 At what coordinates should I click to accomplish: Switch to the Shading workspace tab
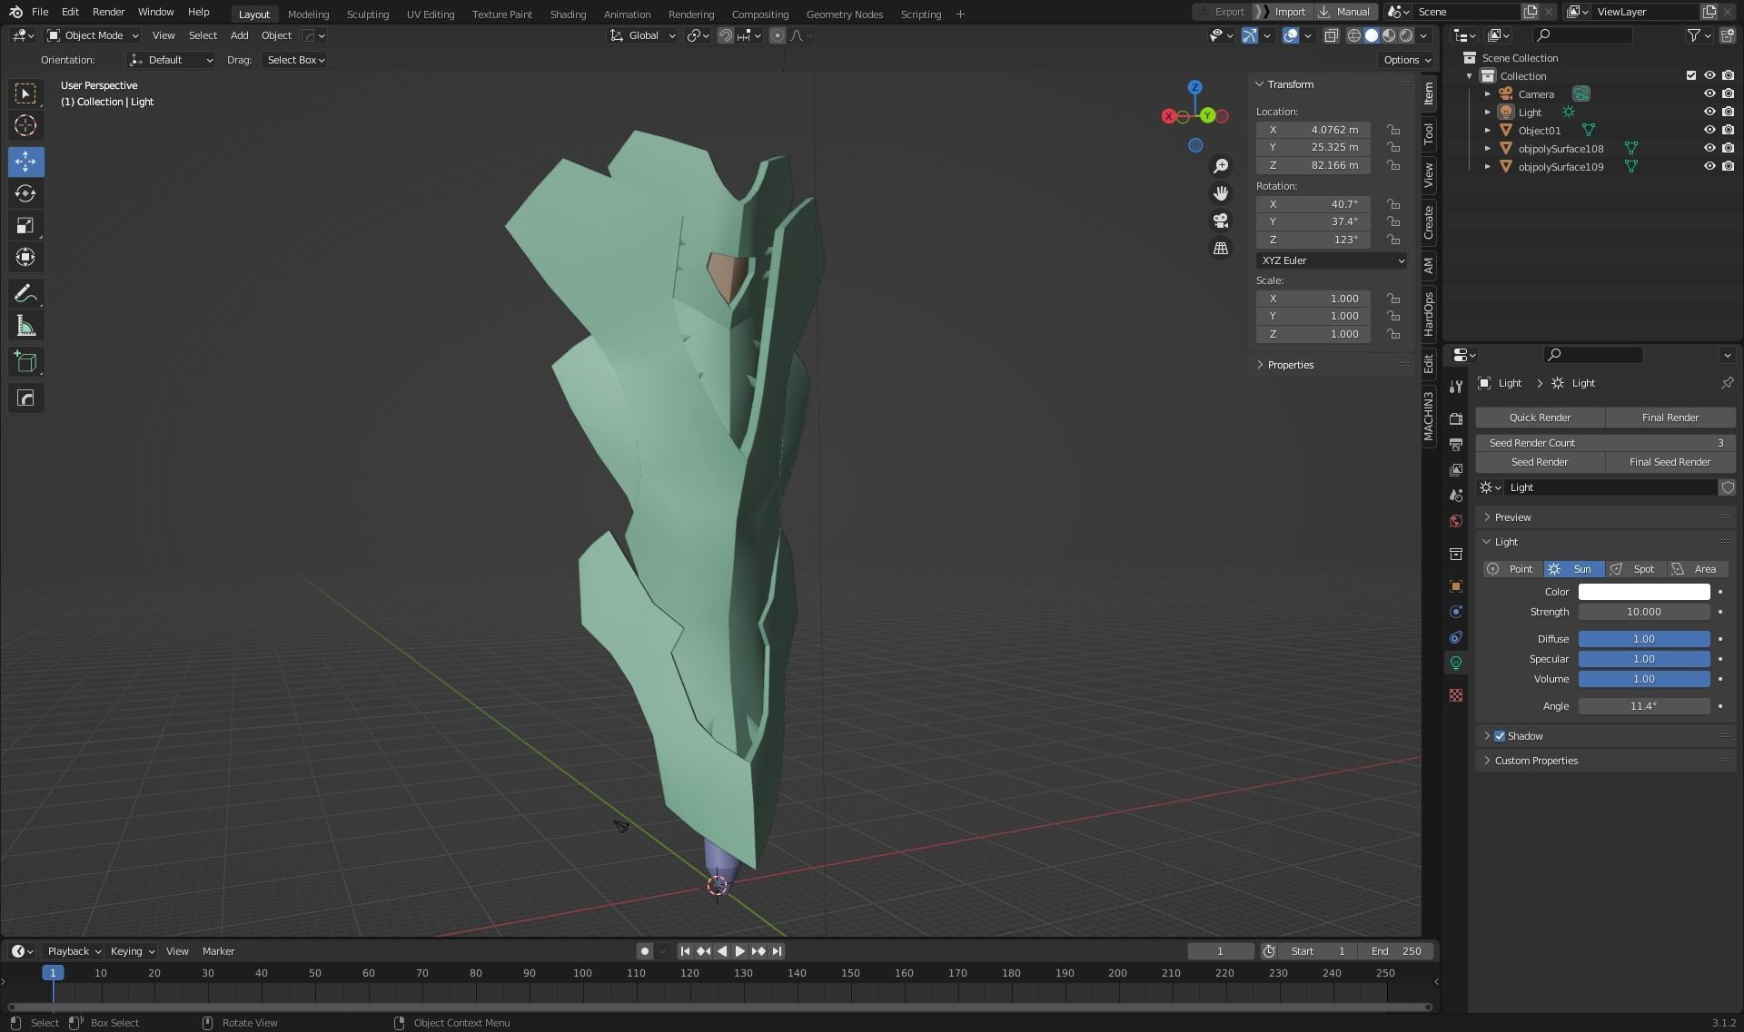(x=568, y=14)
